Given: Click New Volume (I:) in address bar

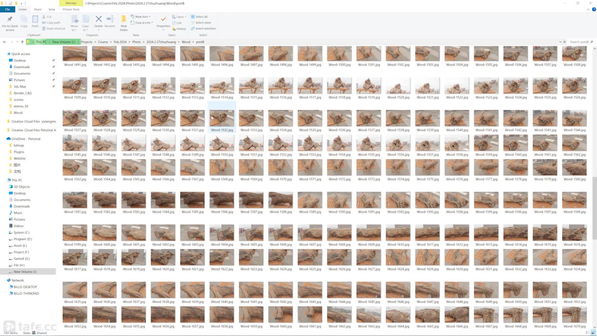Looking at the screenshot, I should pos(64,42).
